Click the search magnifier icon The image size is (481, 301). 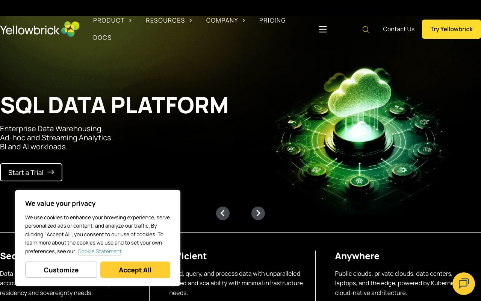(366, 29)
